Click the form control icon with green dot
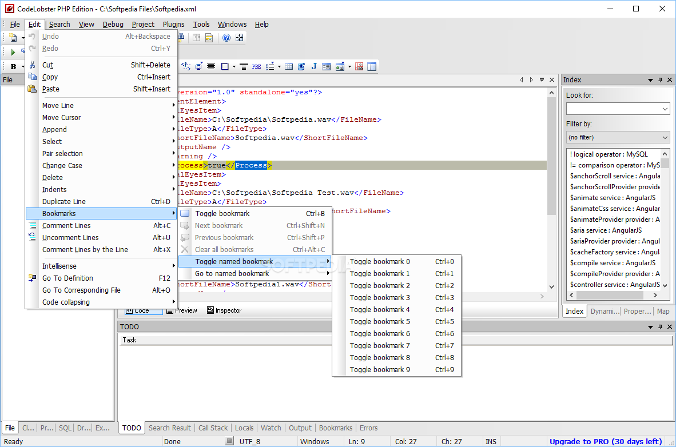676x447 pixels. click(340, 66)
